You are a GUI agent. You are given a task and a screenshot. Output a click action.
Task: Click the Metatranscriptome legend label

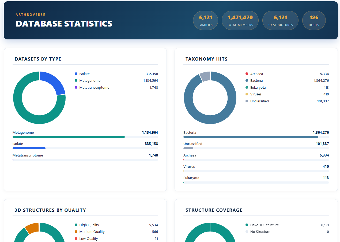point(94,87)
